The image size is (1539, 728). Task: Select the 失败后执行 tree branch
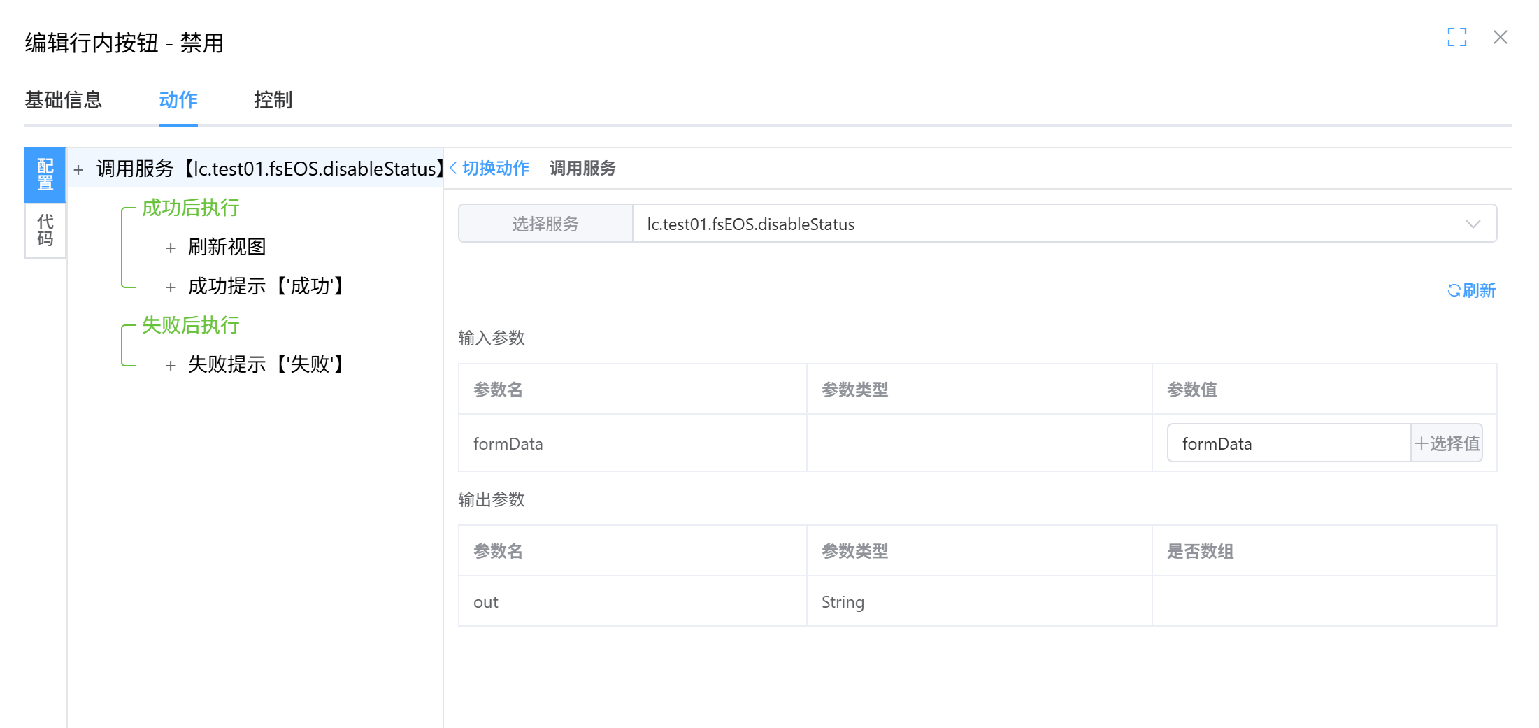tap(189, 325)
